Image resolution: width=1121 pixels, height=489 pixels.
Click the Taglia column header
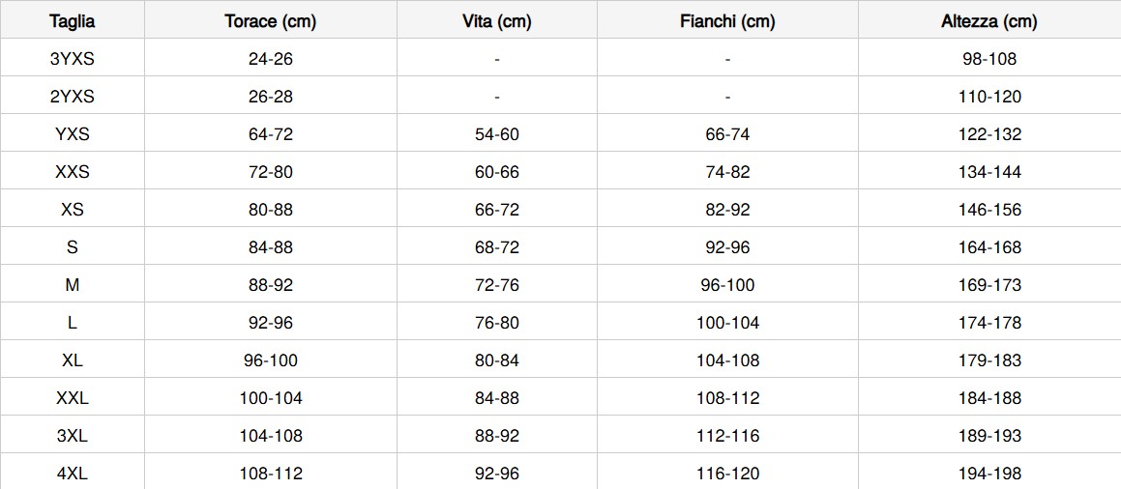click(x=73, y=21)
